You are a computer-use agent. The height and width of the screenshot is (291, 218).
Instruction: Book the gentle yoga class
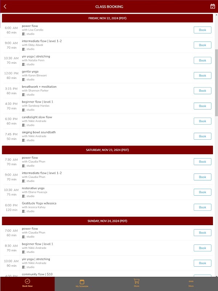[202, 76]
